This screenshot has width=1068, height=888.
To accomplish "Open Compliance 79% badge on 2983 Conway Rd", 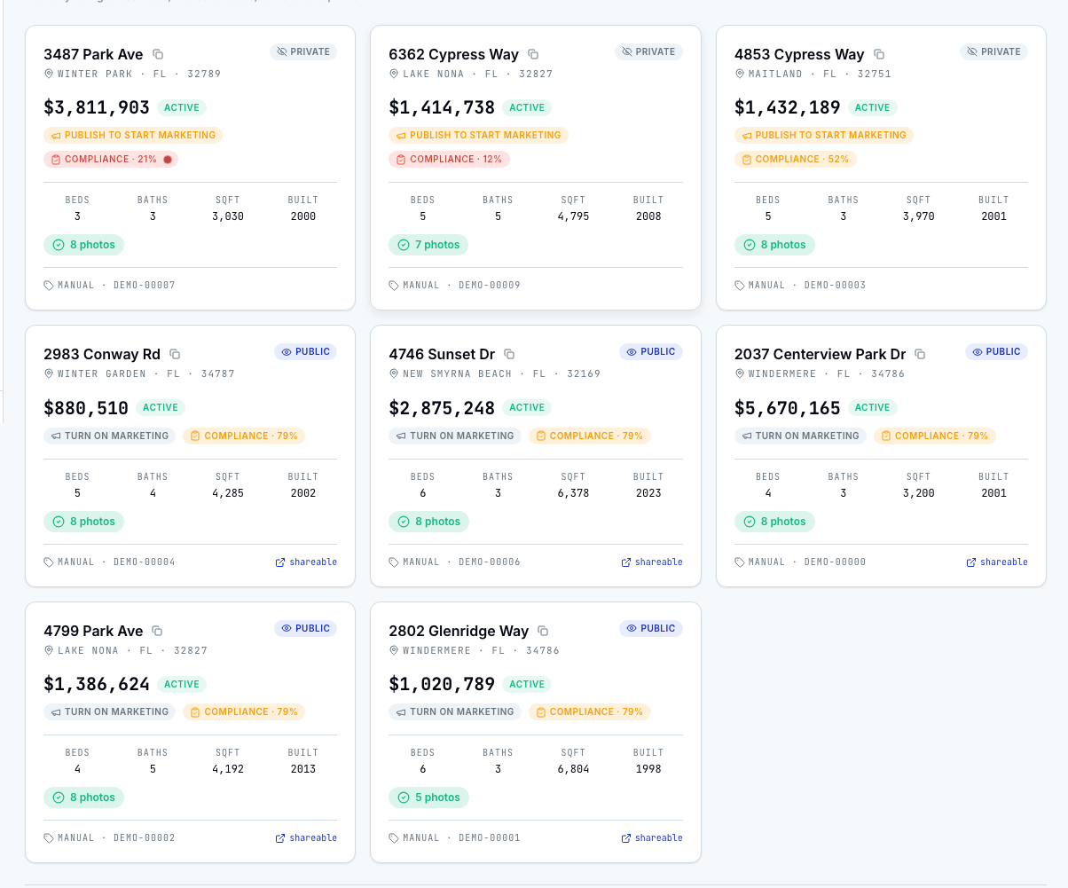I will (244, 436).
